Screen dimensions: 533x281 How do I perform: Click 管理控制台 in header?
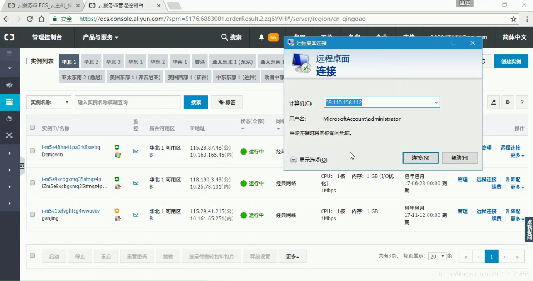point(47,37)
